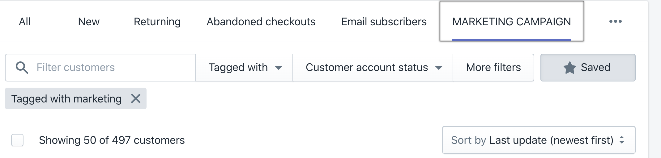The image size is (661, 158).
Task: Click the caret beside Customer account status
Action: point(439,68)
